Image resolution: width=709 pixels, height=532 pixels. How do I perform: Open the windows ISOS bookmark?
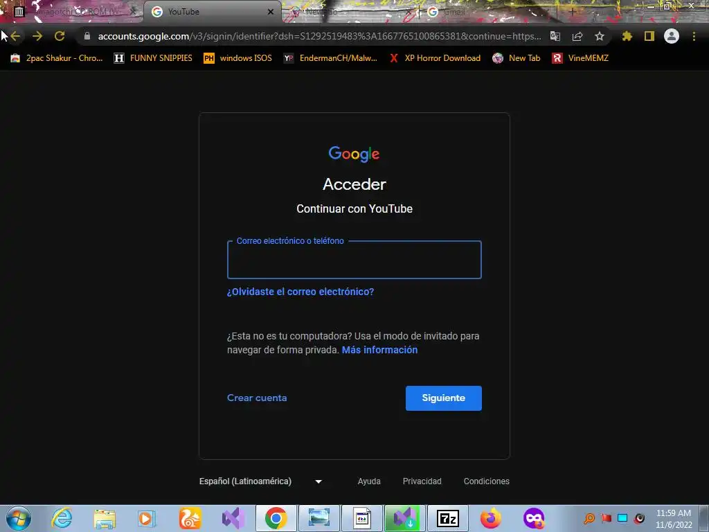tap(238, 58)
